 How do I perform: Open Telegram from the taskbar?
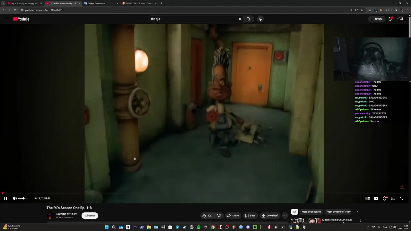177,227
